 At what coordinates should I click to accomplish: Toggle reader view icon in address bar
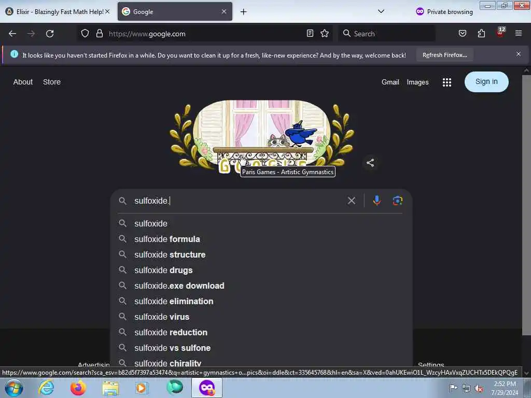[310, 34]
